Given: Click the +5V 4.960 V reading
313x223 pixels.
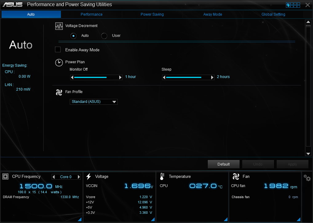Looking at the screenshot, I should [x=146, y=207].
